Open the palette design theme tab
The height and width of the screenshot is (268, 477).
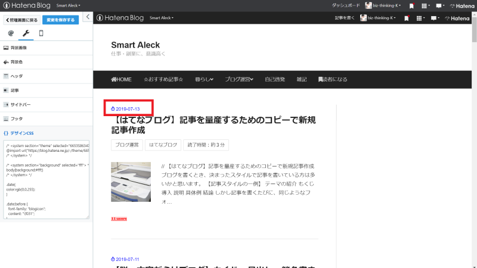coord(11,33)
